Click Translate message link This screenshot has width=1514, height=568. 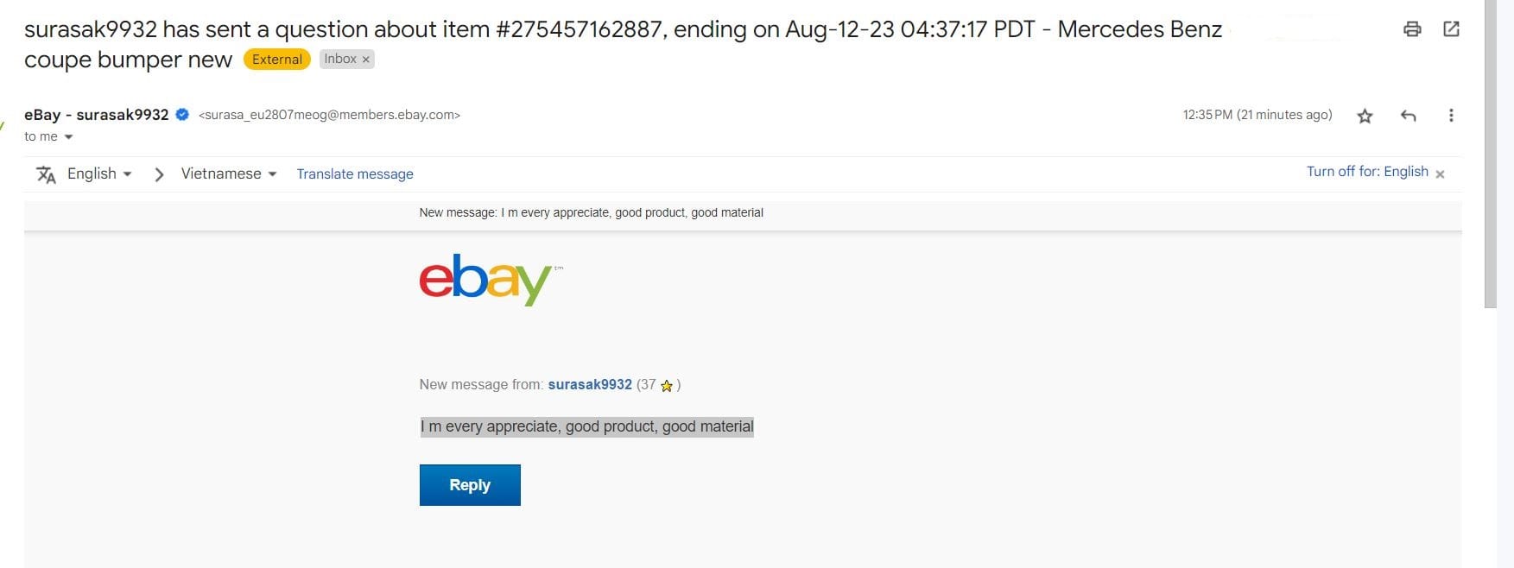pyautogui.click(x=355, y=174)
